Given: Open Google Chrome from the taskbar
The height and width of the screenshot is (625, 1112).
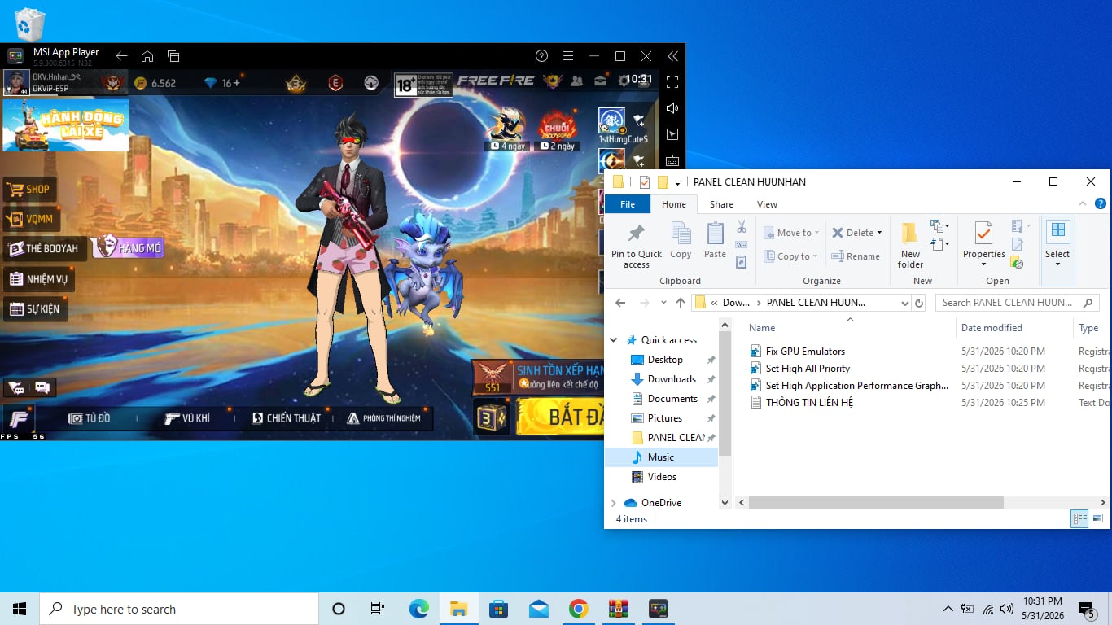Looking at the screenshot, I should coord(578,609).
